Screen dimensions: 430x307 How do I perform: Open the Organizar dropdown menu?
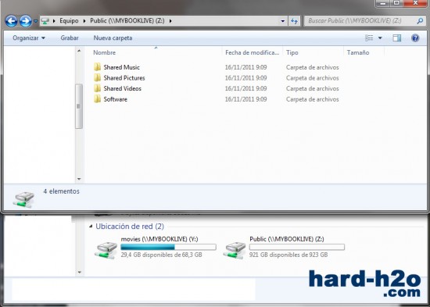pyautogui.click(x=29, y=37)
